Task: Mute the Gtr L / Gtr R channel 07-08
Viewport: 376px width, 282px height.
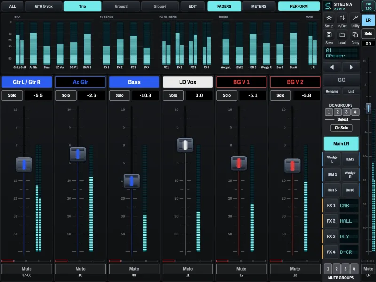Action: tap(27, 269)
